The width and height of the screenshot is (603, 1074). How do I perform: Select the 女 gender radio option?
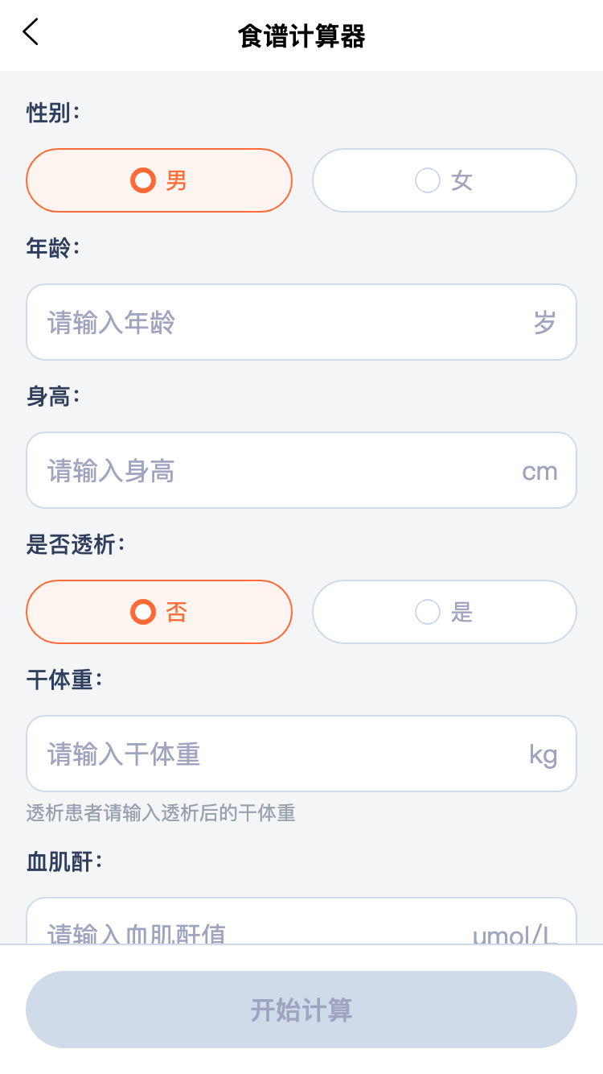pos(444,180)
